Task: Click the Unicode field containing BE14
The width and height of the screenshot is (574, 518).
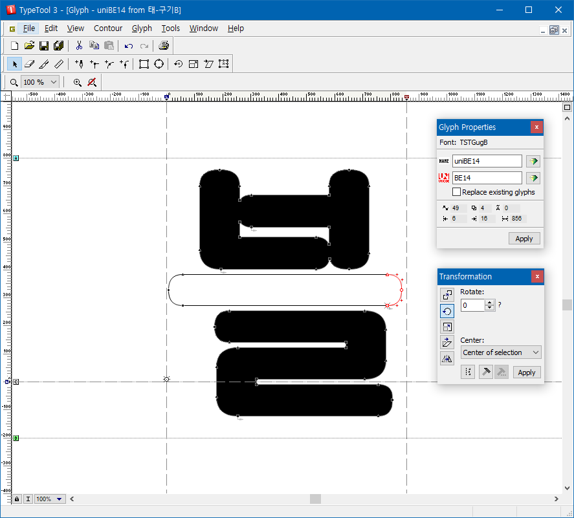Action: coord(487,178)
